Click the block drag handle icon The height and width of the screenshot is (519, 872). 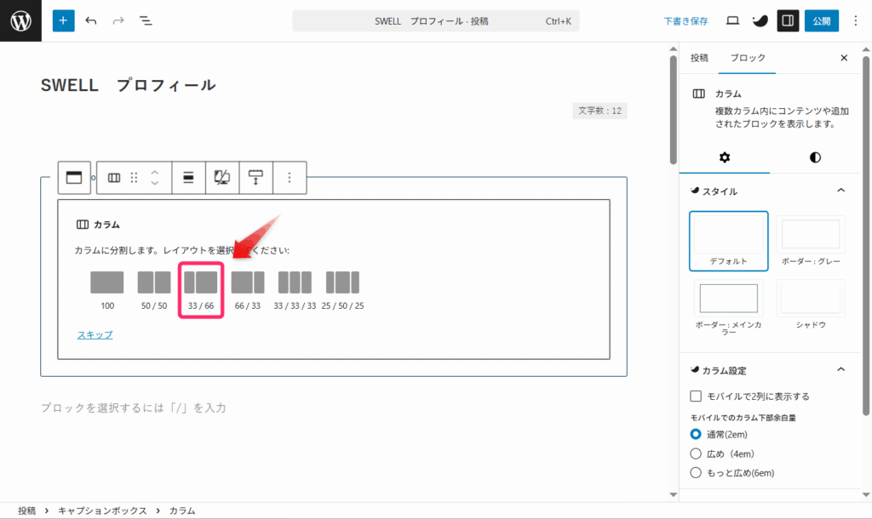point(134,177)
